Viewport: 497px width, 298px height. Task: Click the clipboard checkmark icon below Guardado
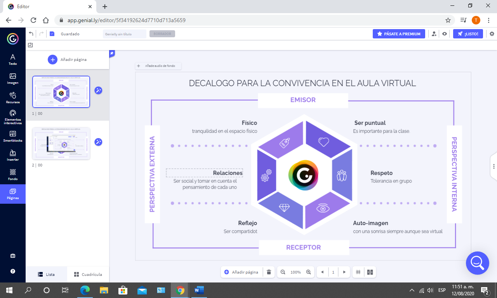30,45
